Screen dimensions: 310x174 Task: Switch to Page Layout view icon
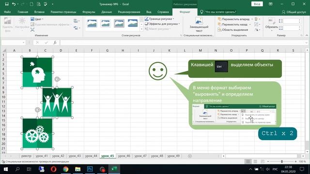coord(255,161)
